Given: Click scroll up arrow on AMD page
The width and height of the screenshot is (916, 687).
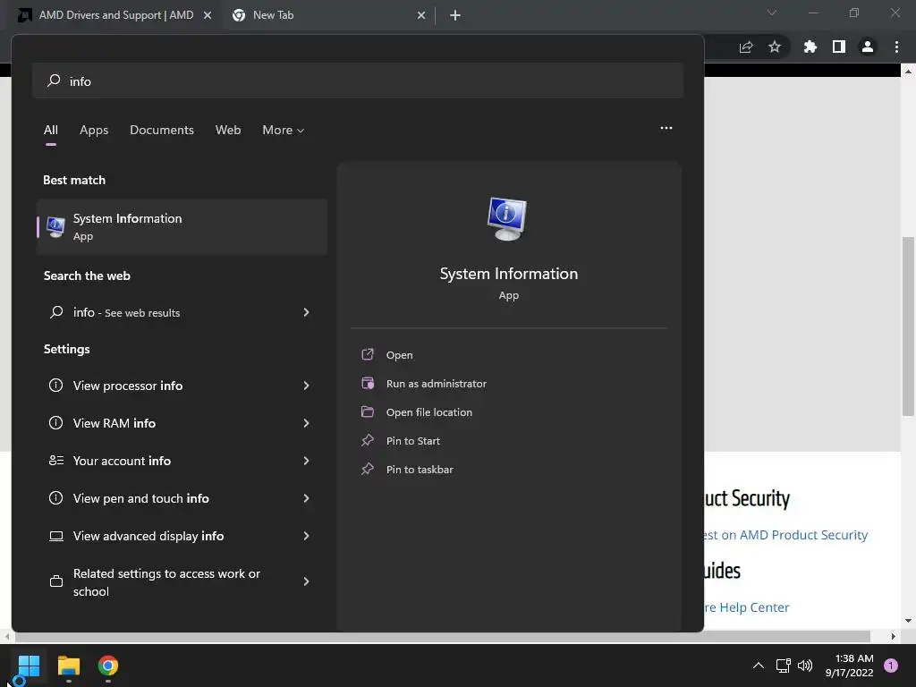Looking at the screenshot, I should 908,72.
